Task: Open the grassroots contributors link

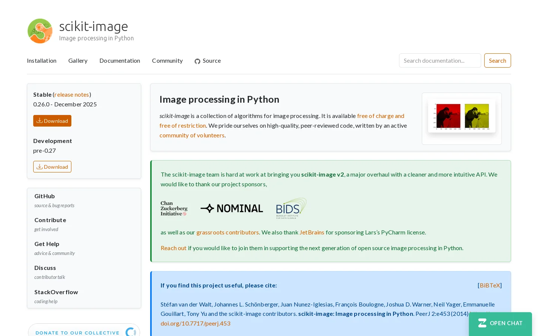Action: click(228, 233)
